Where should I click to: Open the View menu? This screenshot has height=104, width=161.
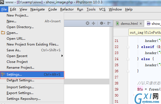[x=23, y=9]
